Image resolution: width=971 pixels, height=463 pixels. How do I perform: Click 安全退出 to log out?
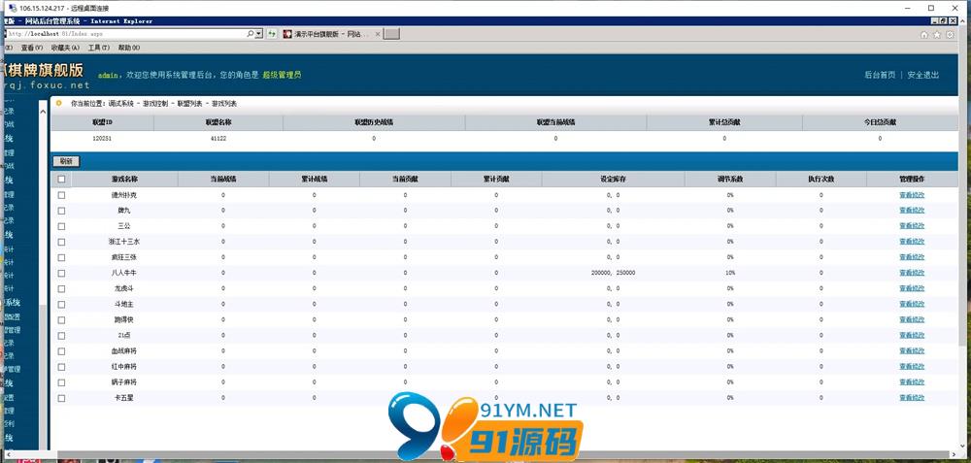tap(923, 75)
